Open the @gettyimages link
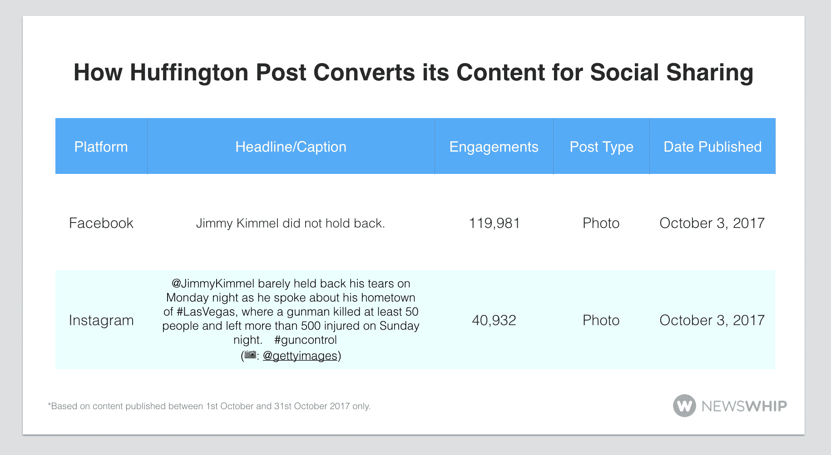The image size is (831, 455). click(x=300, y=356)
